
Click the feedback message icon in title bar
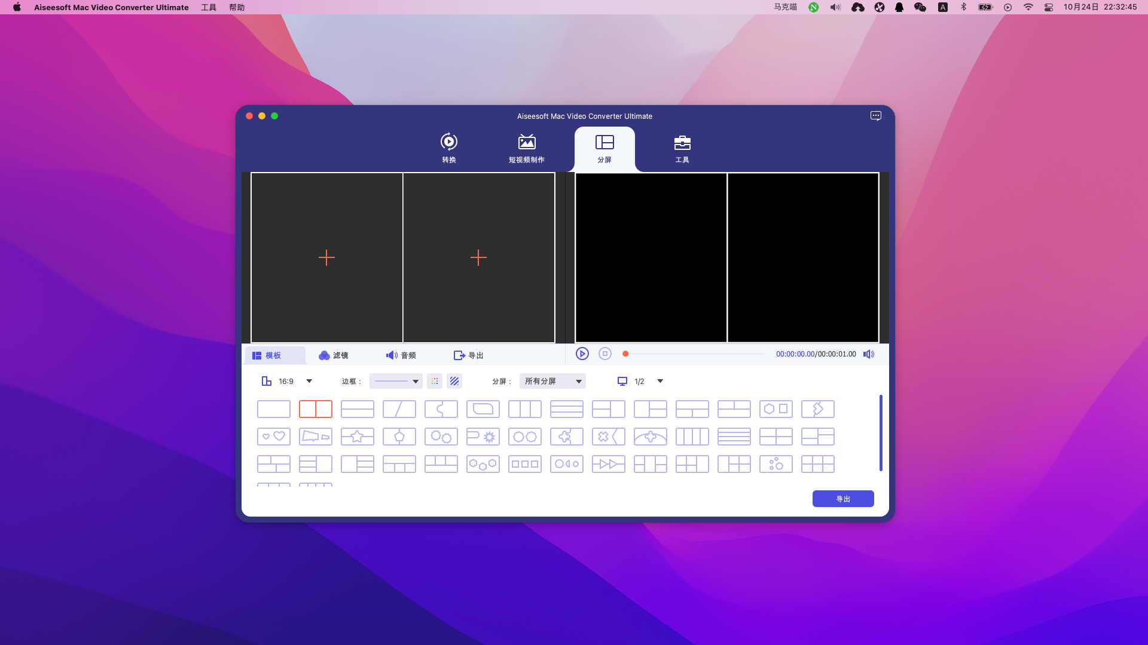[x=875, y=116]
